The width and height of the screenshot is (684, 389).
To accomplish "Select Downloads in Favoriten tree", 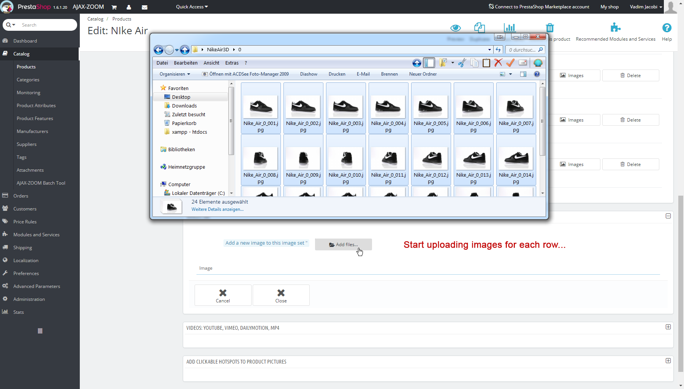I will [184, 106].
